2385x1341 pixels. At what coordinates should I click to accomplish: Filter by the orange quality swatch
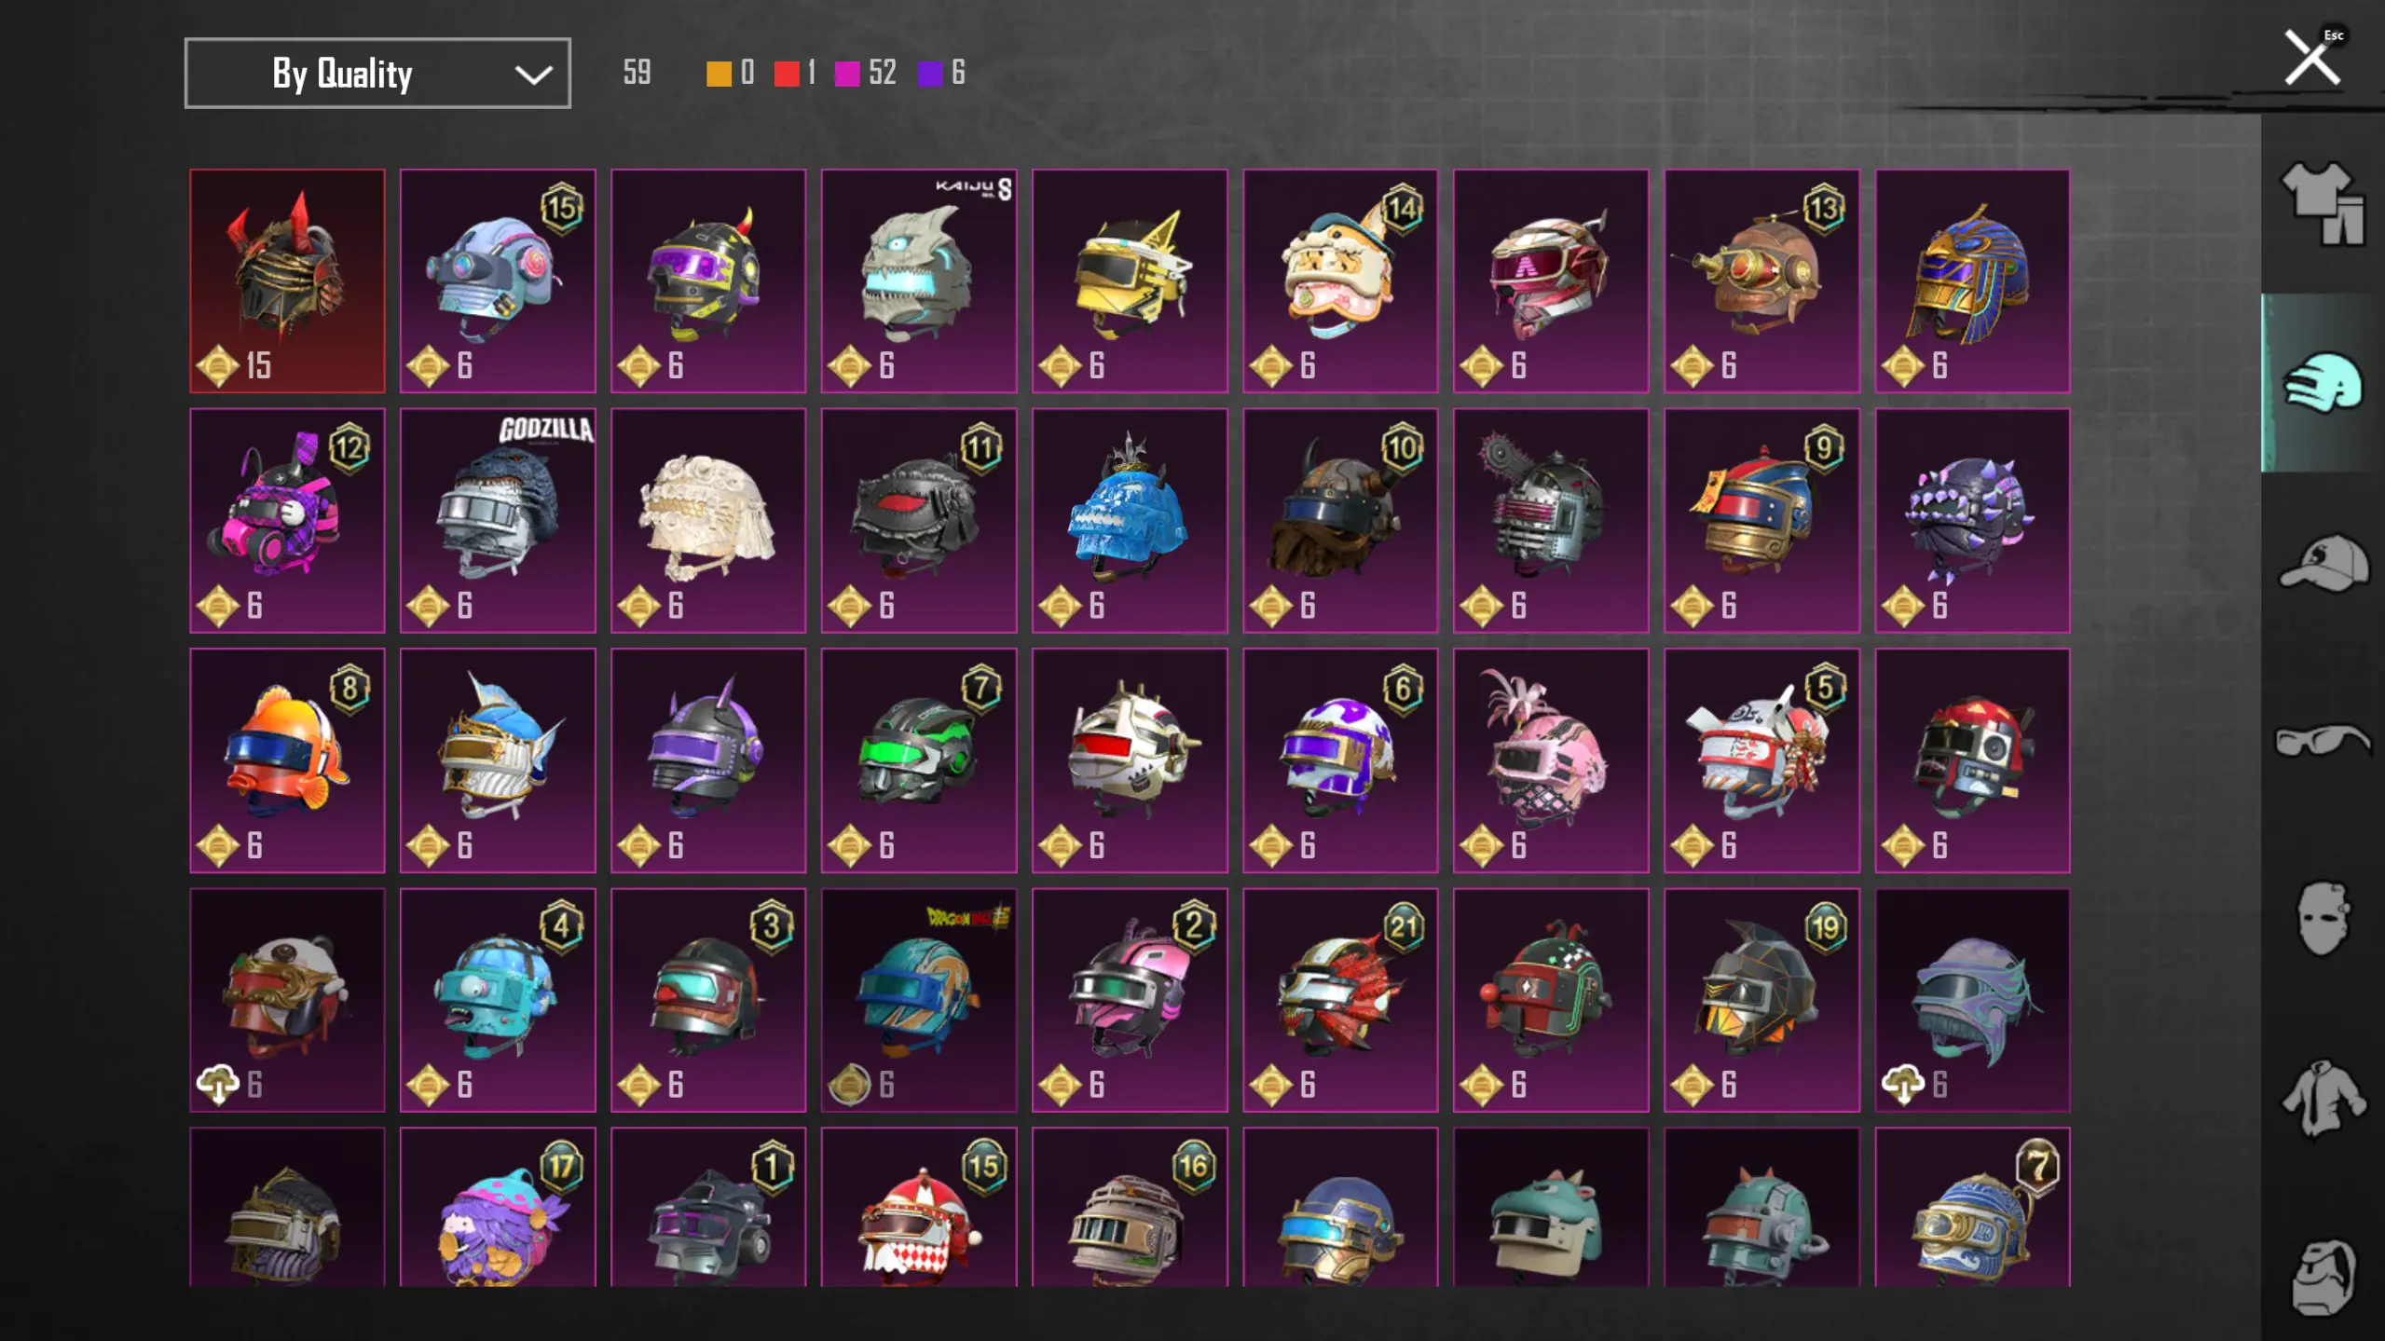click(x=719, y=74)
